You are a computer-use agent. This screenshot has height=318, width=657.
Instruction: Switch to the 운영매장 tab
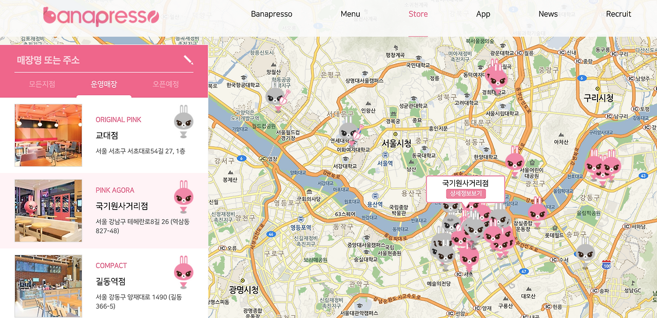point(104,84)
